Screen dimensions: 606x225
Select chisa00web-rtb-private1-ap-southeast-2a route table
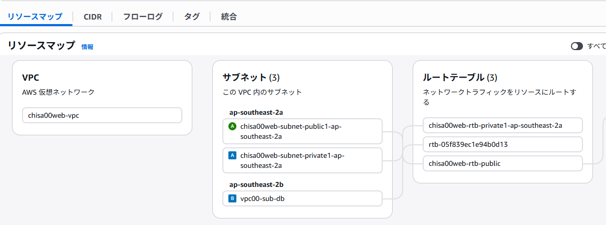tap(502, 125)
